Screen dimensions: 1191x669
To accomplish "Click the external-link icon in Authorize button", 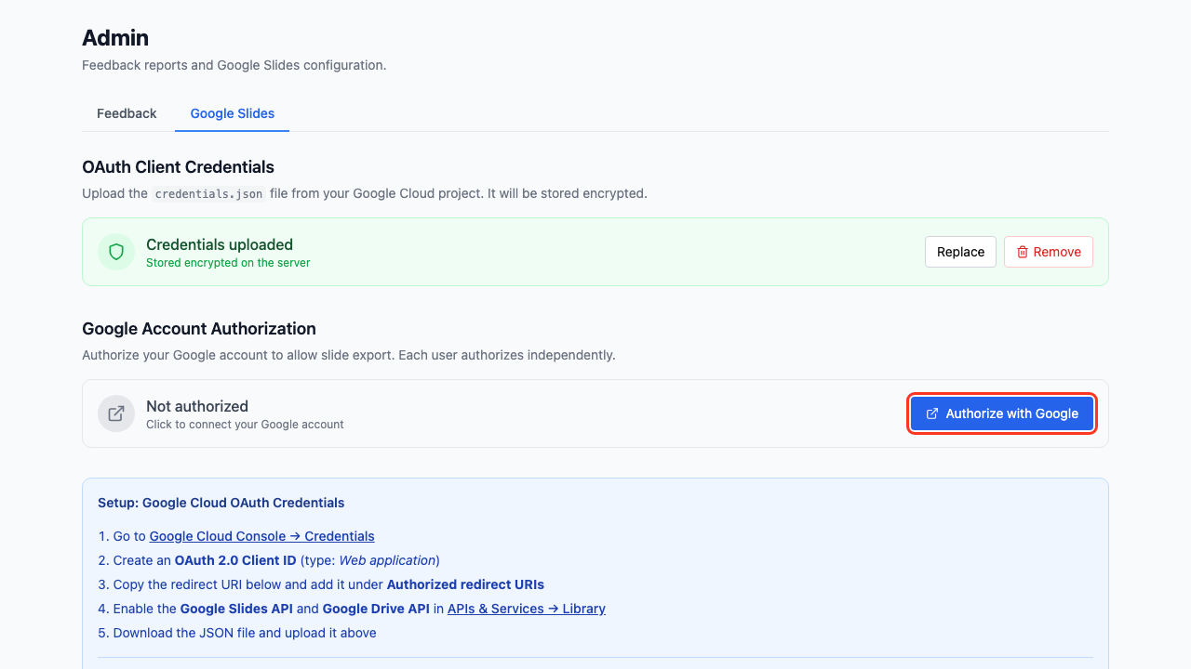I will click(x=932, y=413).
